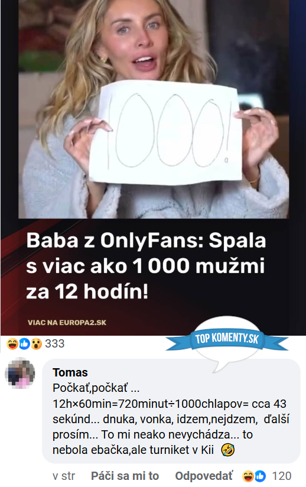306x487 pixels.
Task: Click Tomas's blurred profile avatar
Action: coord(20,374)
